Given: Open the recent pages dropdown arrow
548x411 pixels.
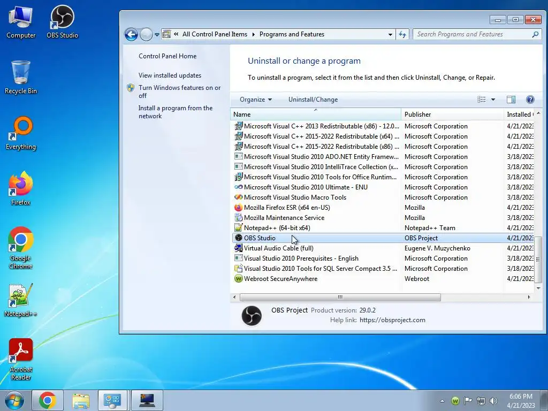Looking at the screenshot, I should coord(157,35).
